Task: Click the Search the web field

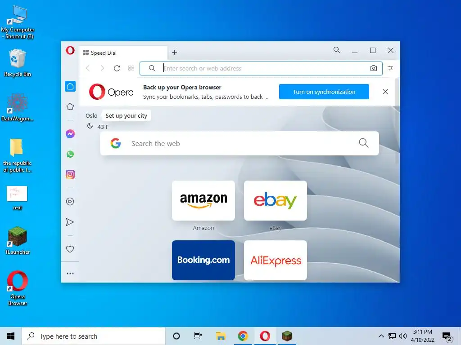Action: pyautogui.click(x=240, y=143)
